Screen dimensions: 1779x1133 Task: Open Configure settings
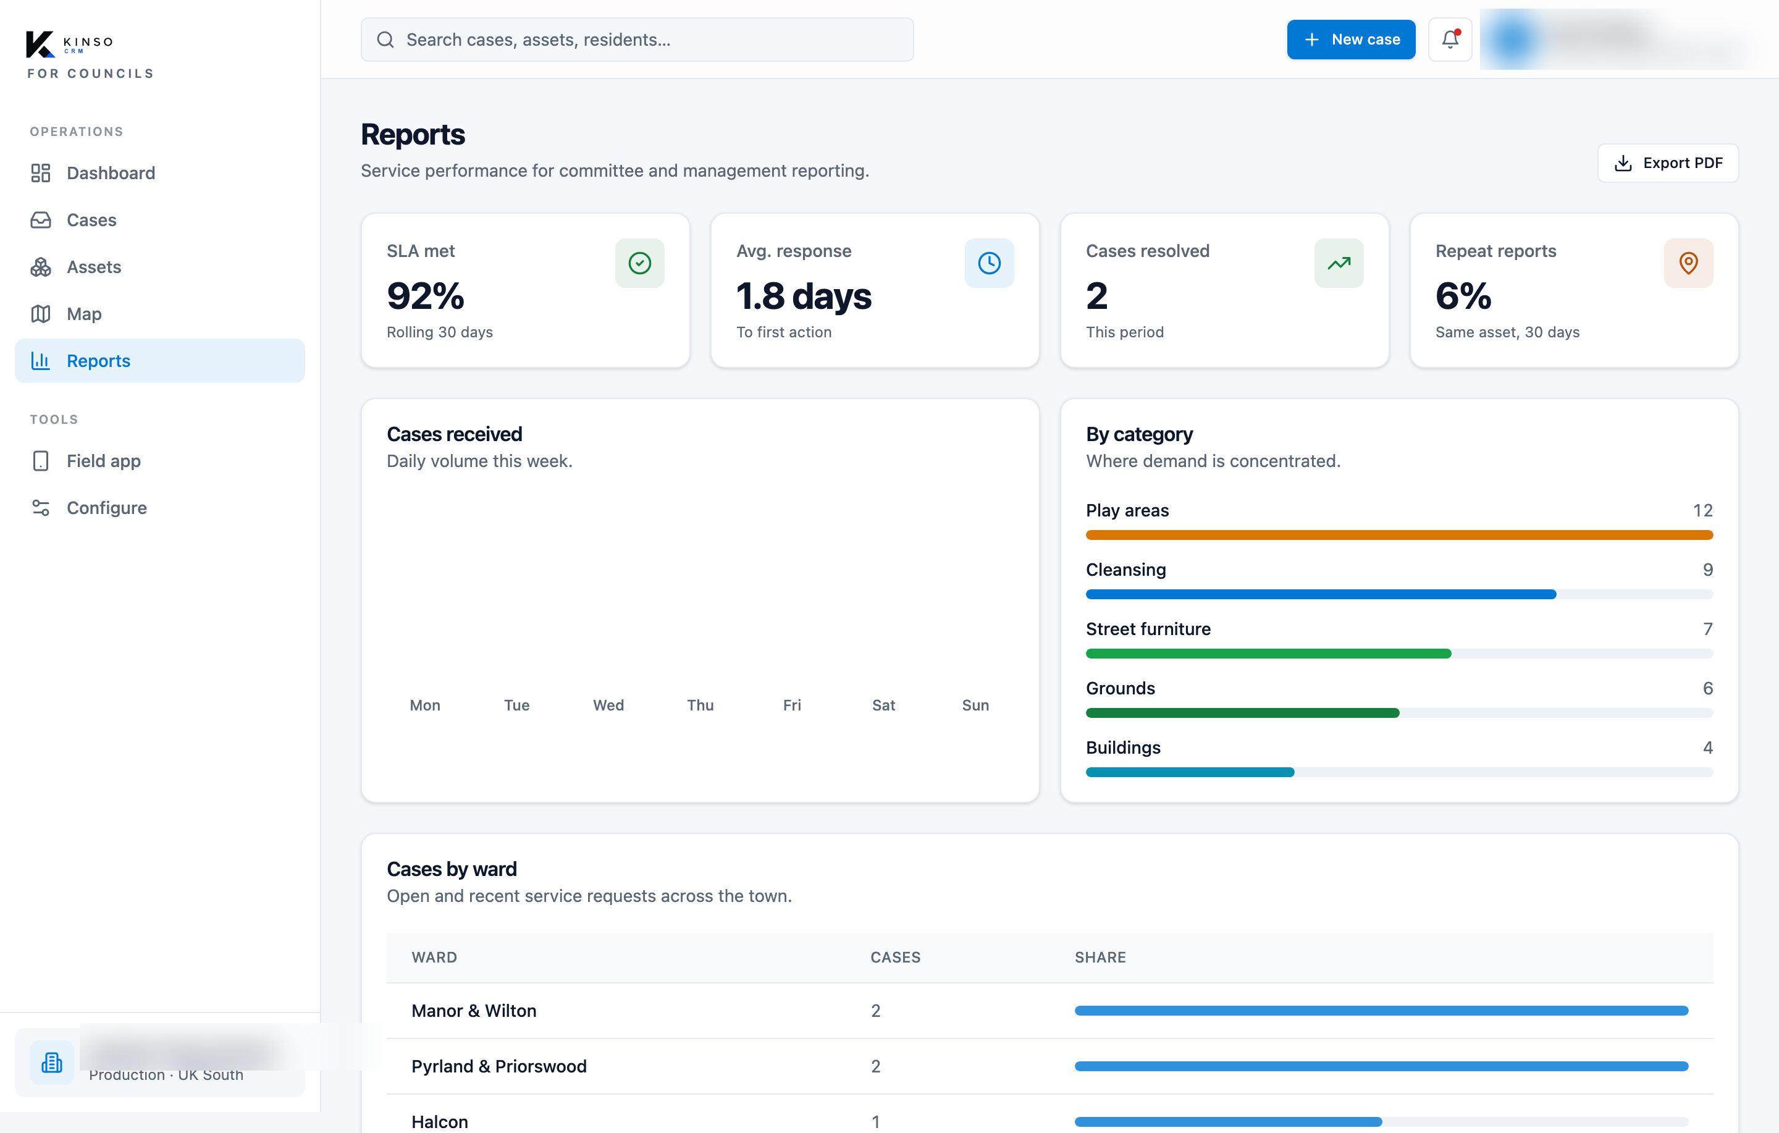(159, 508)
